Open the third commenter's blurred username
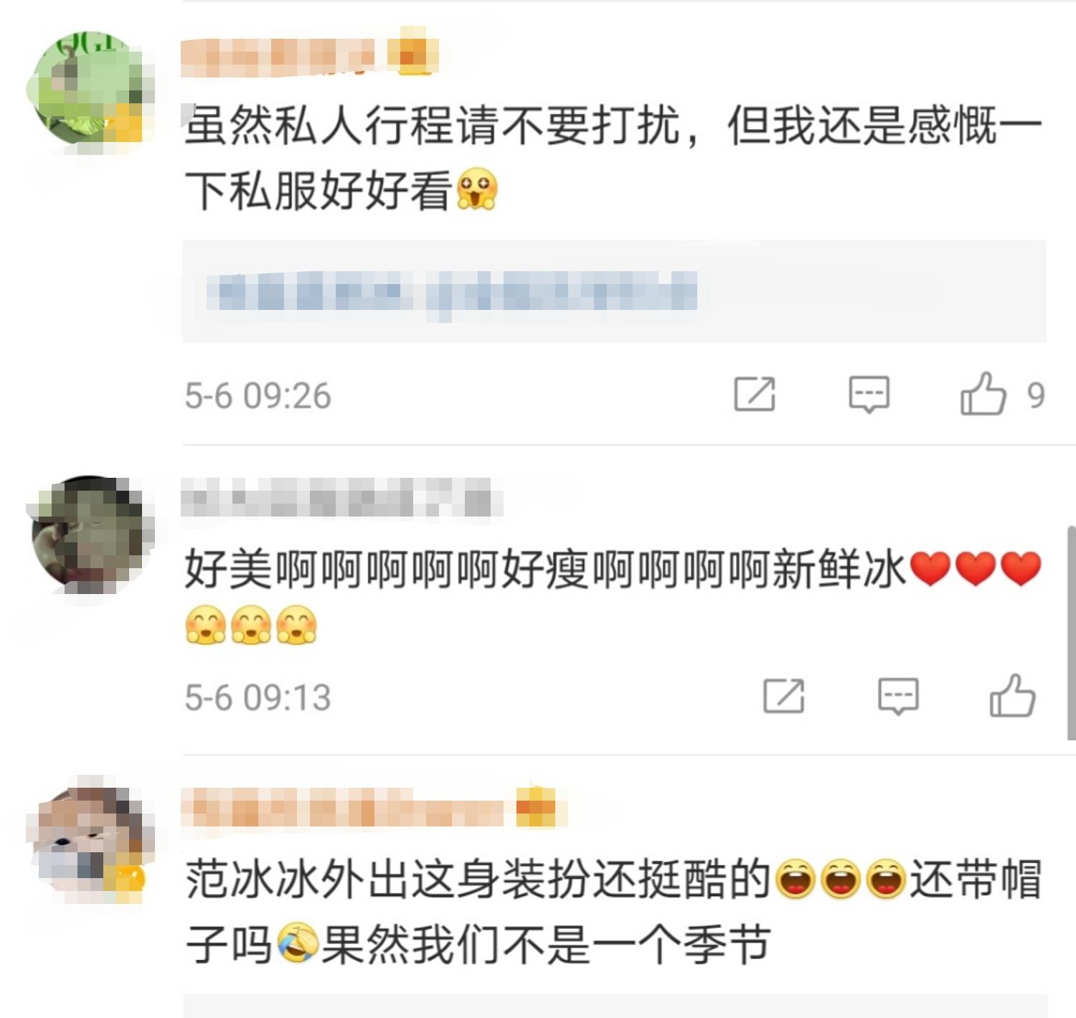1076x1018 pixels. point(343,808)
